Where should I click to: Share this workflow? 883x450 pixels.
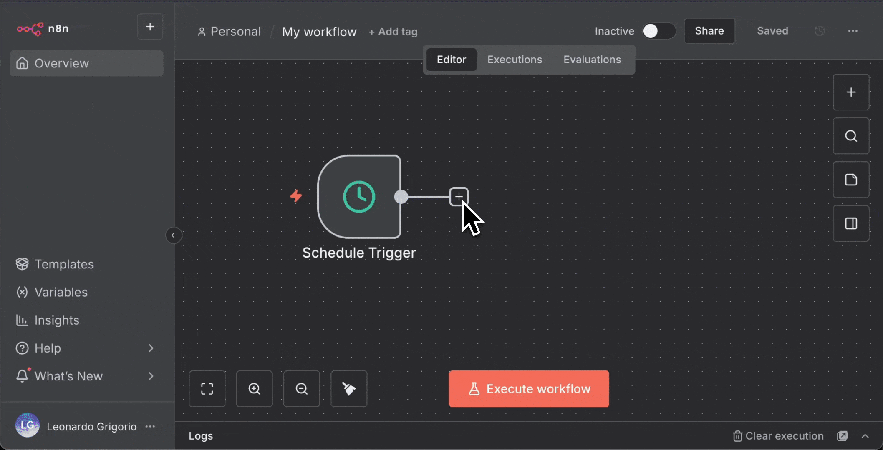click(x=709, y=31)
